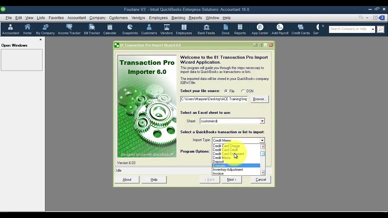
Task: Open Snapshots from the icon bar
Action: [x=130, y=29]
